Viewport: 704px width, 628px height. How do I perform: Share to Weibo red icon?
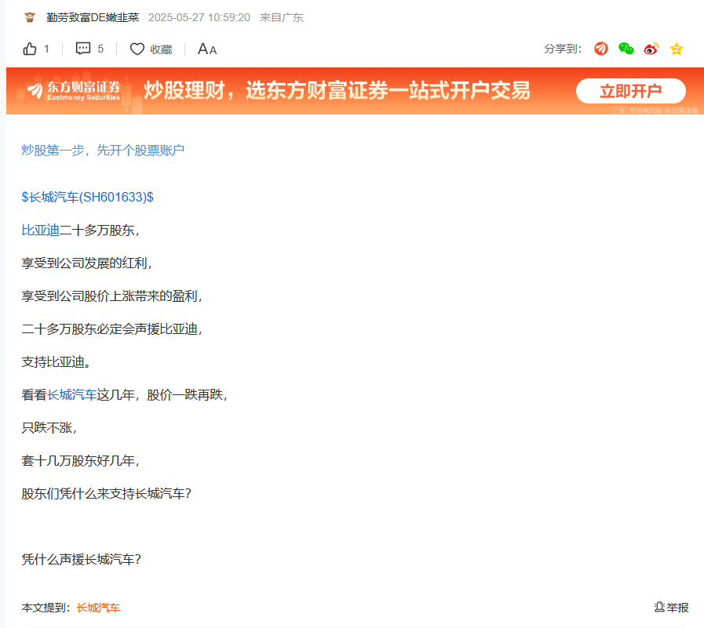point(651,49)
